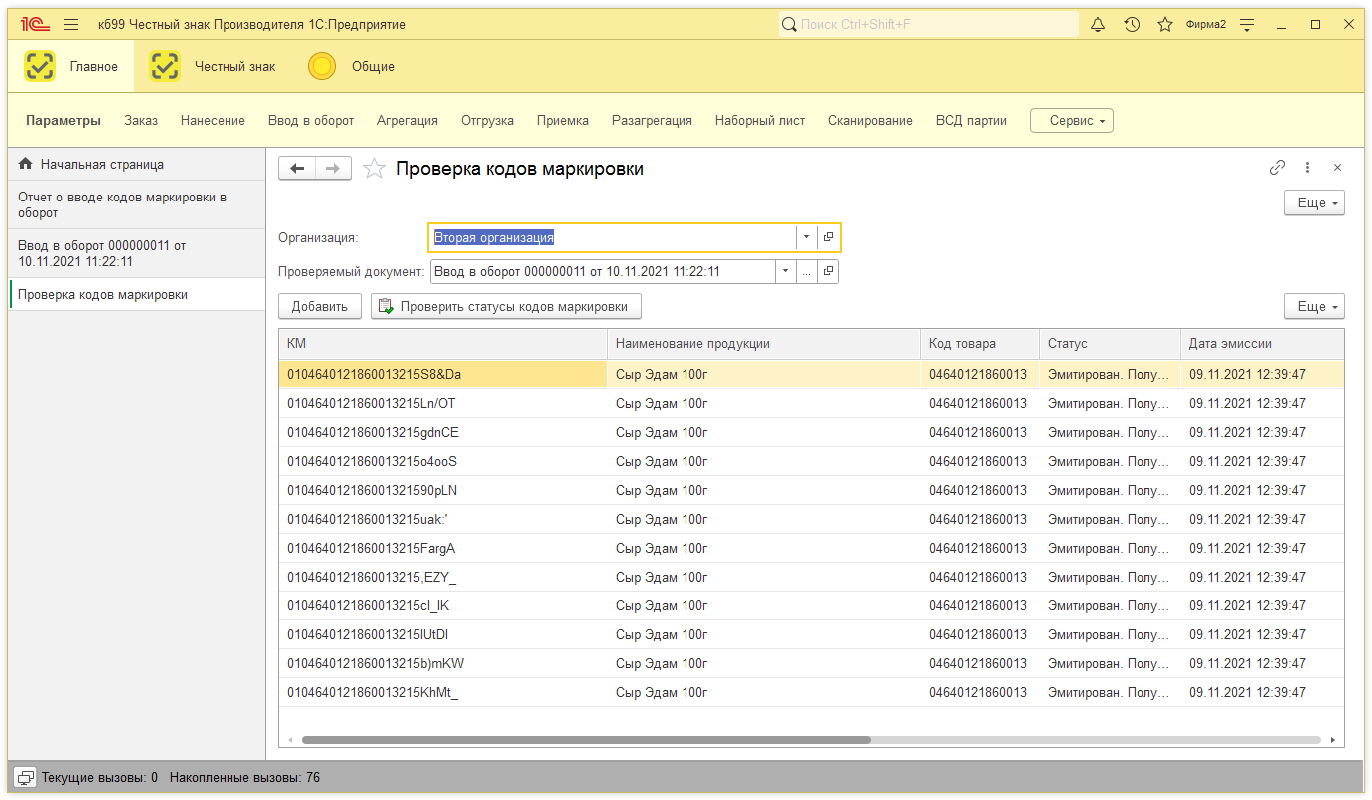Open Проверяемый документ record icon
Image resolution: width=1372 pixels, height=800 pixels.
829,271
